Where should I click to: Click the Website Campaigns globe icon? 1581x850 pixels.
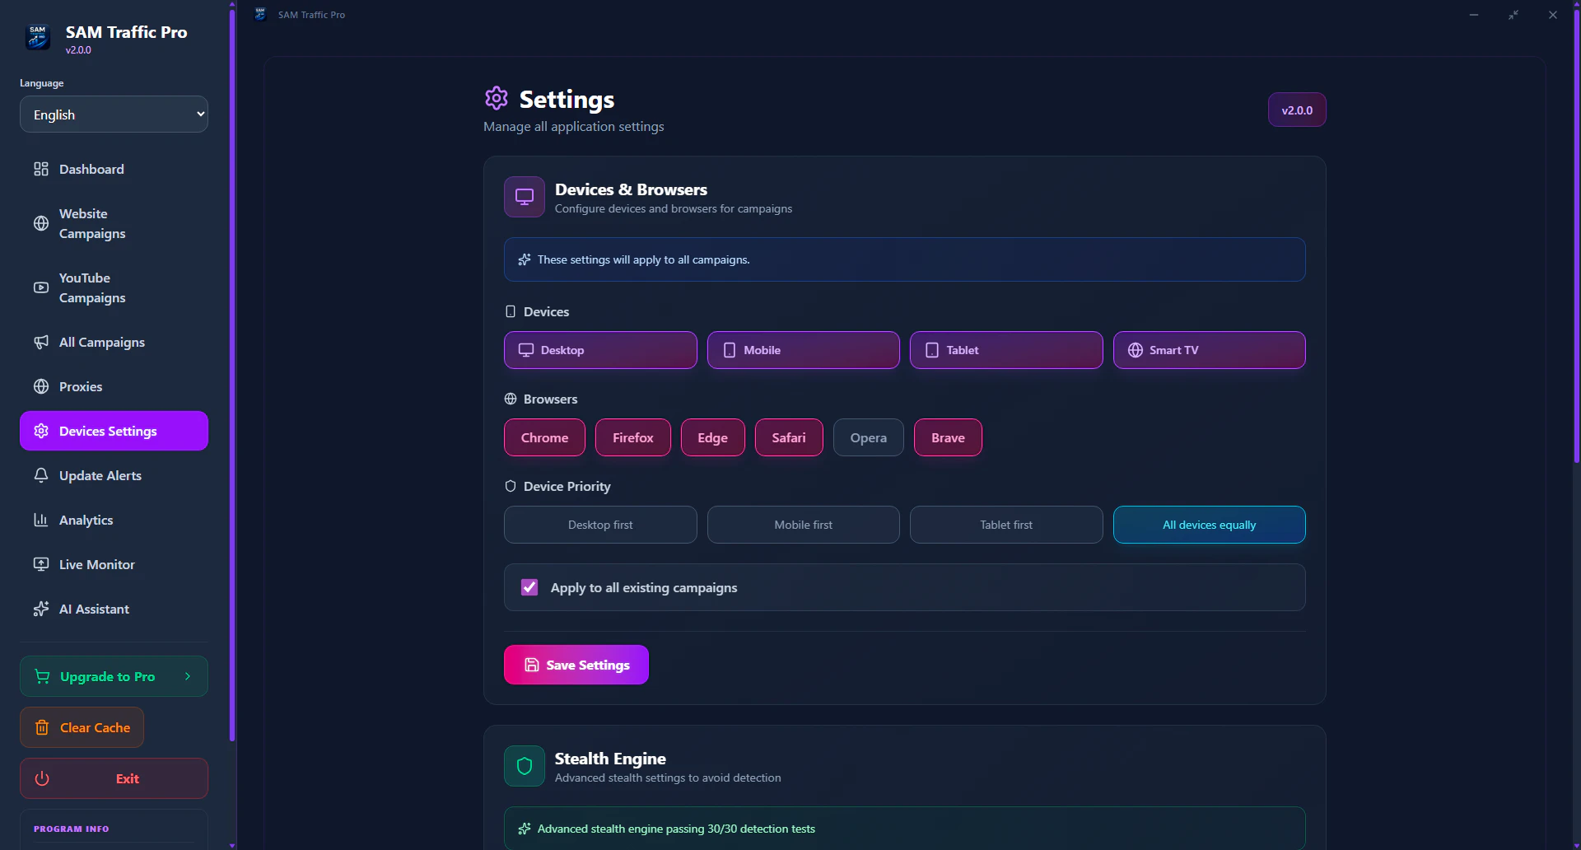[41, 223]
